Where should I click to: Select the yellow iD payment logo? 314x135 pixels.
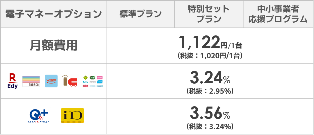pyautogui.click(x=72, y=116)
